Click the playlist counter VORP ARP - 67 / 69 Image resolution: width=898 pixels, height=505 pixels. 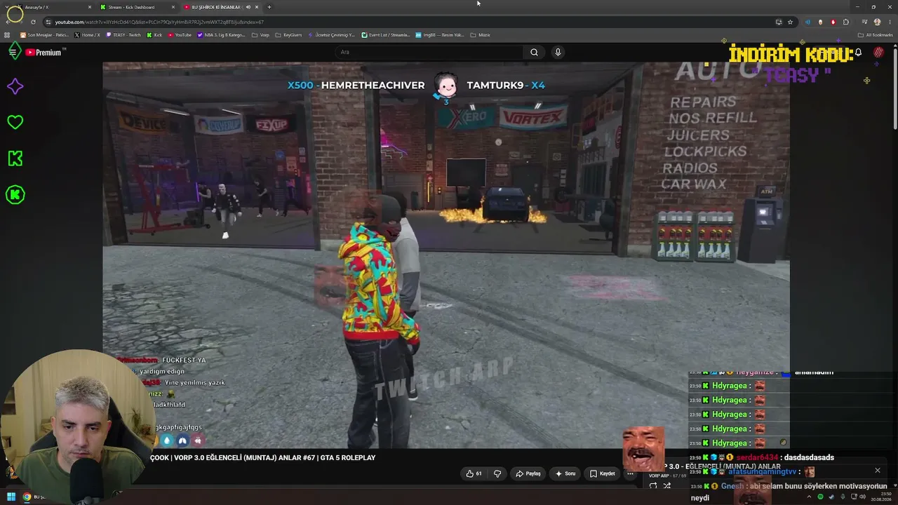click(668, 476)
